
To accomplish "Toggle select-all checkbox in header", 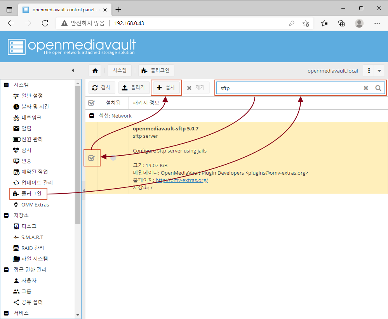I will 91,103.
